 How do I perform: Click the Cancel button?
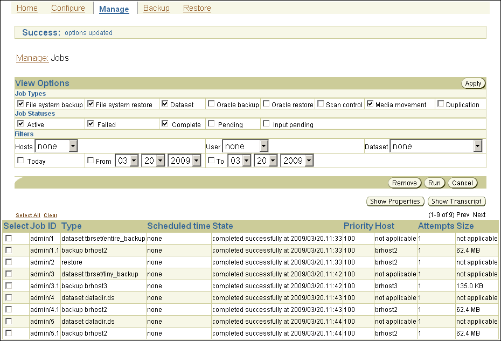pos(462,183)
